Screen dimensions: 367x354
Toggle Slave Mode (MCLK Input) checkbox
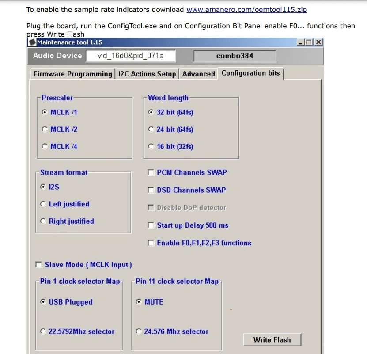[84, 265]
